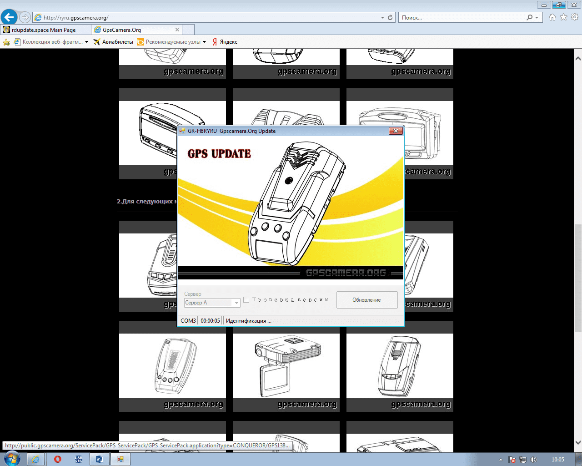Click Add to favorites bar star icon
The width and height of the screenshot is (582, 466).
6,42
